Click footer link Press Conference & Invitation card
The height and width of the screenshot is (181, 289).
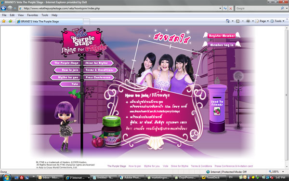pos(234,166)
